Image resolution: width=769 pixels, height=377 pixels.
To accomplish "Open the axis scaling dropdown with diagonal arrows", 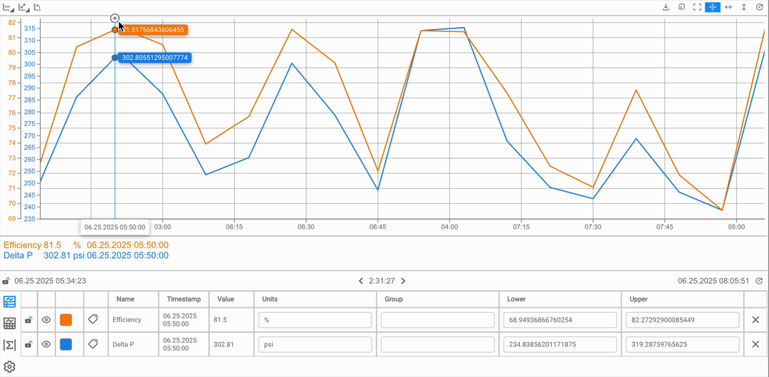I will point(23,7).
